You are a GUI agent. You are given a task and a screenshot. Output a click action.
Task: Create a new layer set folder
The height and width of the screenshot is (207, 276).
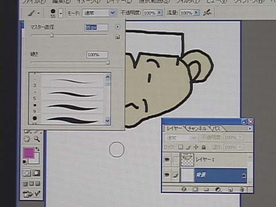click(x=206, y=189)
